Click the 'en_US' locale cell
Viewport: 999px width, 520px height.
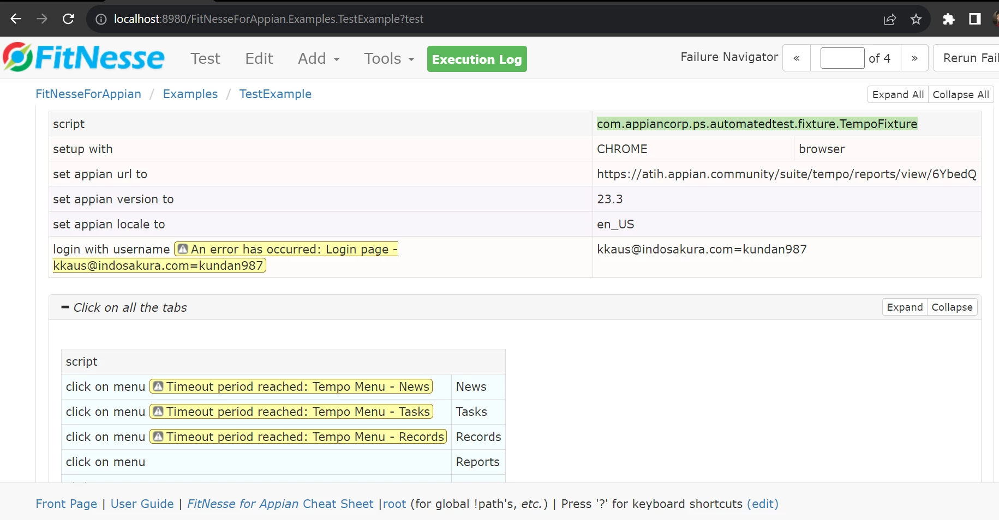[x=787, y=224]
